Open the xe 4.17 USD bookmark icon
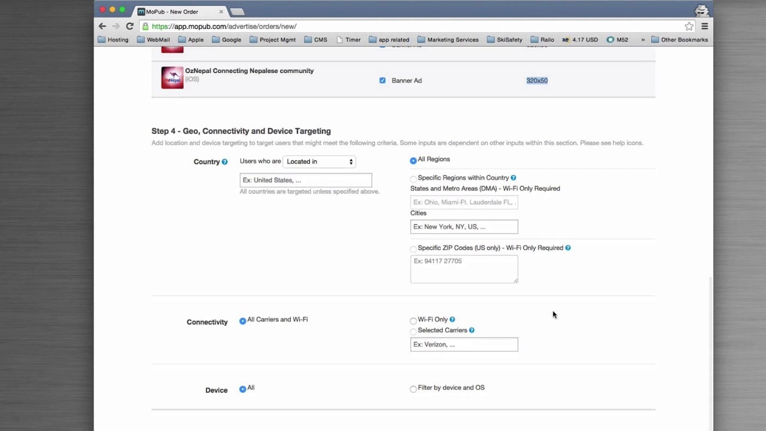Screen dimensions: 766x431 point(565,40)
